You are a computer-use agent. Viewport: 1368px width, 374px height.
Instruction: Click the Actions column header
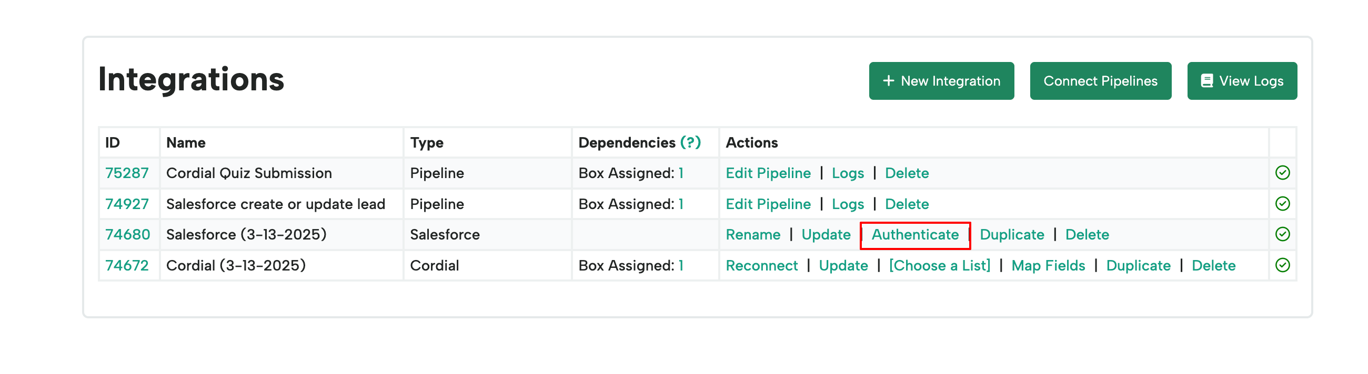751,142
